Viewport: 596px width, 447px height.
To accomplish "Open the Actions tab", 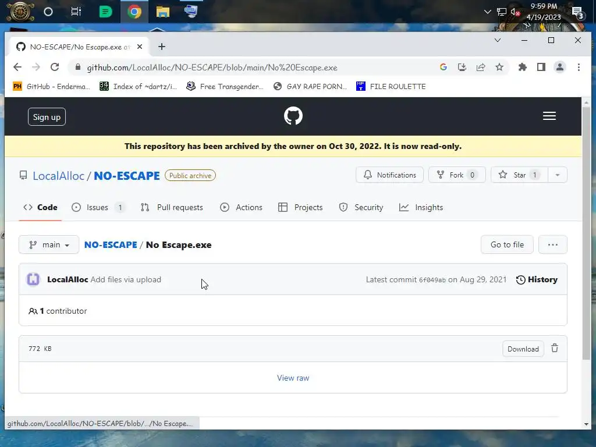I will (242, 208).
